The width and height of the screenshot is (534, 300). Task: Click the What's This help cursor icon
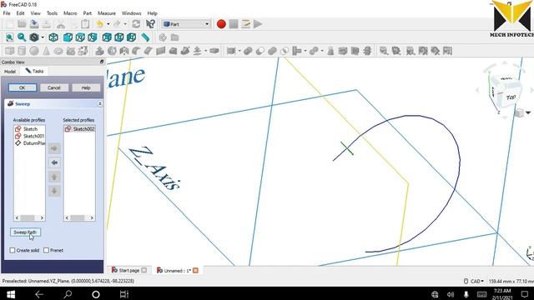pos(150,24)
